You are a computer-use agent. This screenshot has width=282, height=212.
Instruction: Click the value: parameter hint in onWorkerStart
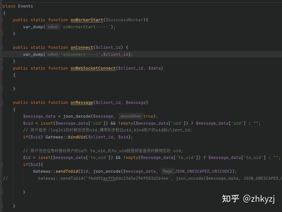pos(53,27)
